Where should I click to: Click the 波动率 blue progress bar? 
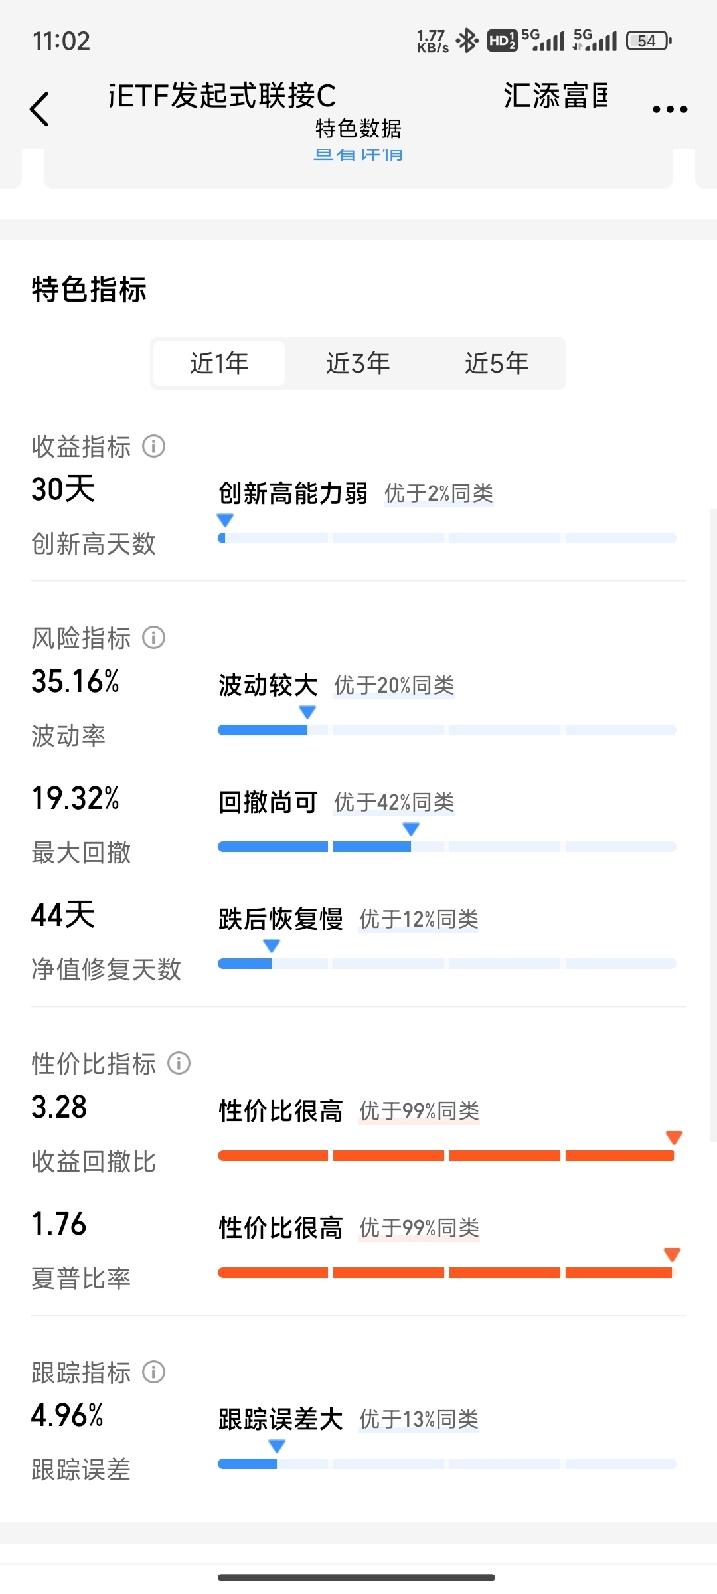pyautogui.click(x=447, y=730)
